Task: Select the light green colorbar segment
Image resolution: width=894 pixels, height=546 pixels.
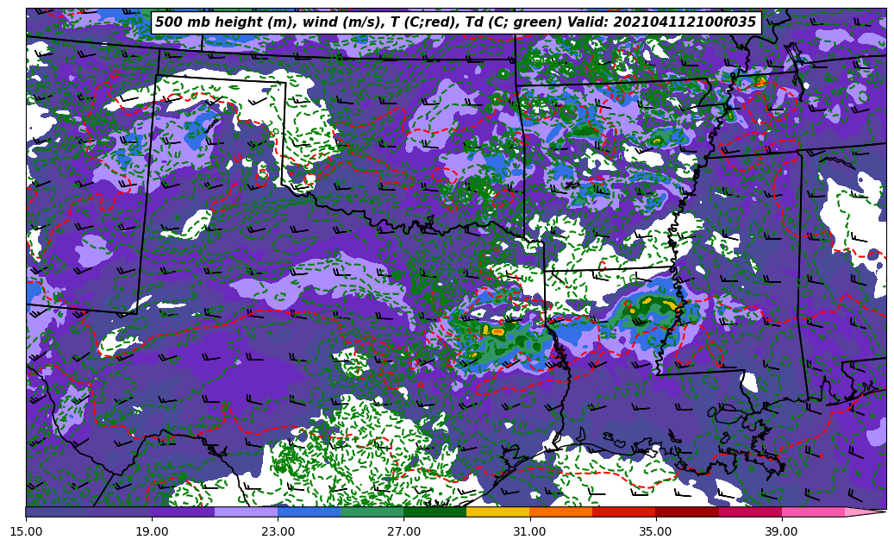Action: 372,511
